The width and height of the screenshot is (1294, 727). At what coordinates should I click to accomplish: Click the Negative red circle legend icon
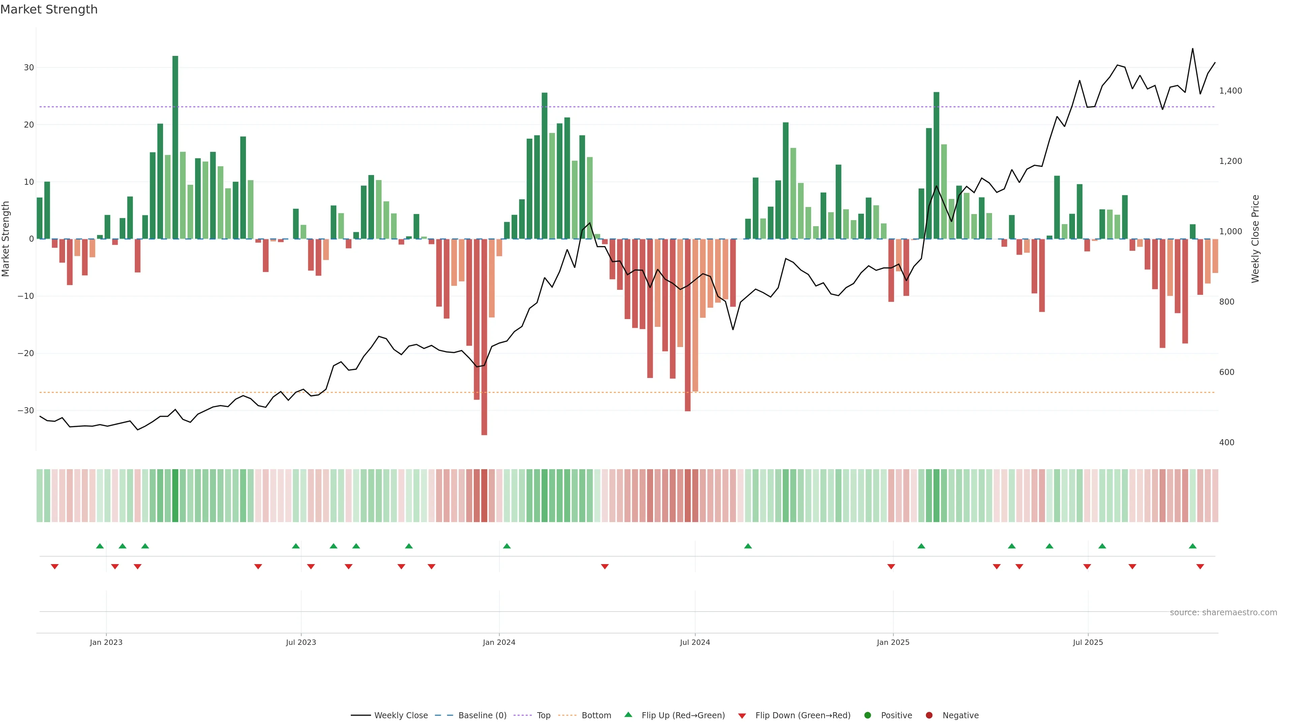tap(929, 716)
